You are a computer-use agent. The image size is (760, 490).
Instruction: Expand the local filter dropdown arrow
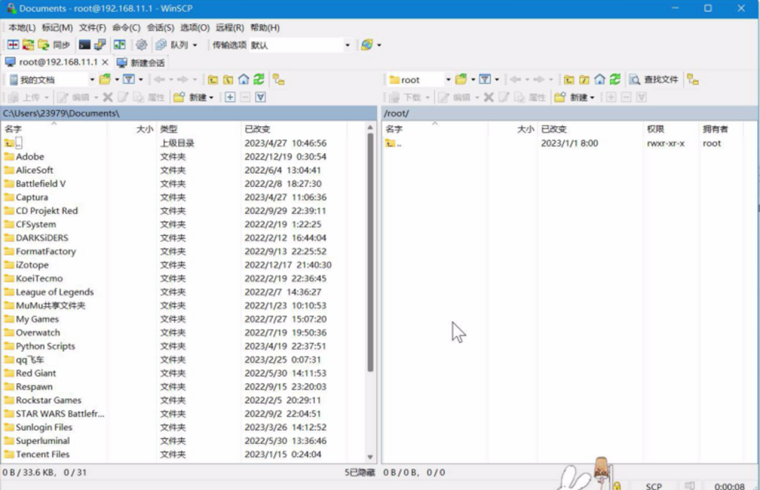click(x=141, y=79)
